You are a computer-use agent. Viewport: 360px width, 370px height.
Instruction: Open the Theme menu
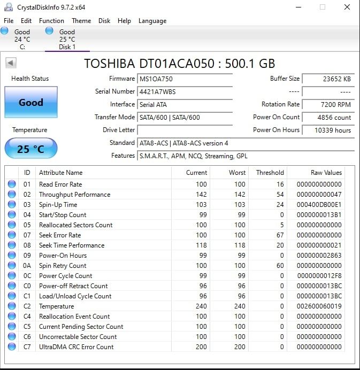(81, 21)
